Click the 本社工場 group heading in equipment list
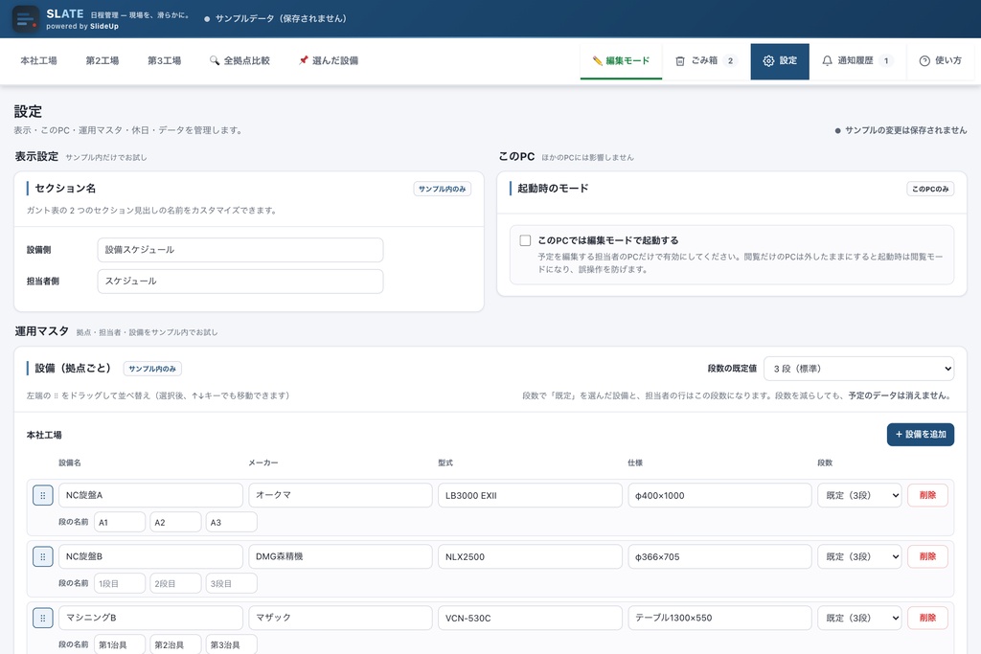 44,435
